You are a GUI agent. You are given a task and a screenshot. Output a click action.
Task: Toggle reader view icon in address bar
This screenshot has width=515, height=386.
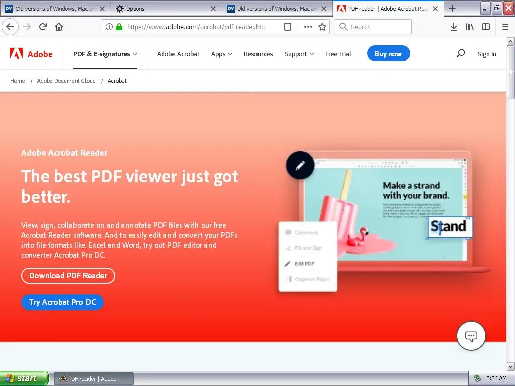[288, 27]
